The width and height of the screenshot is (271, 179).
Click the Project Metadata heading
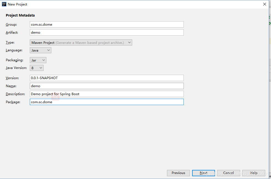point(20,15)
